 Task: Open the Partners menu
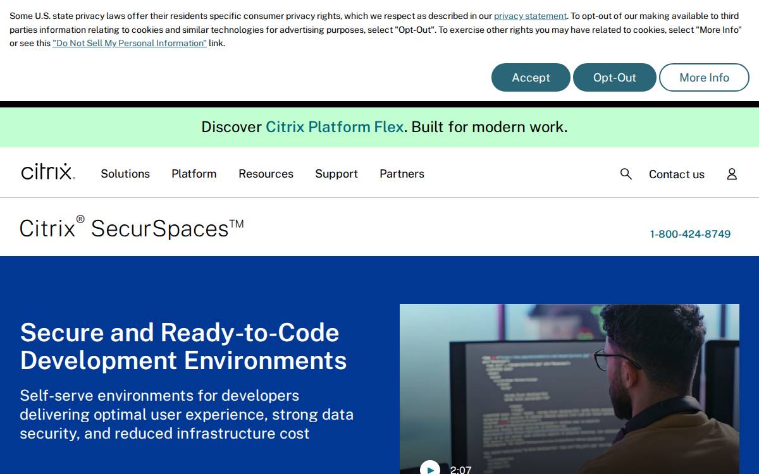pyautogui.click(x=402, y=174)
